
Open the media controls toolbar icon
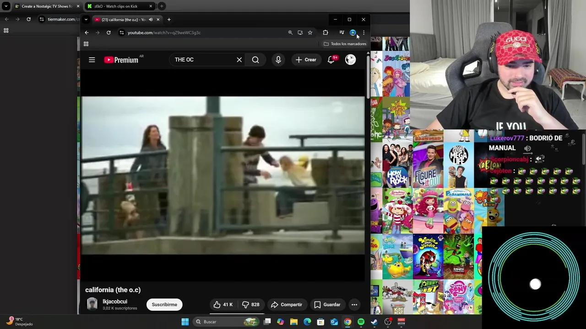point(342,32)
